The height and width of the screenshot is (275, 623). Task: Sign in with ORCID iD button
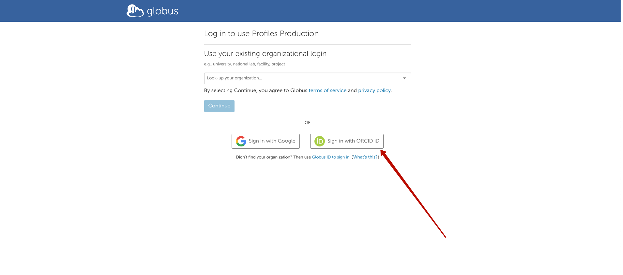coord(347,141)
